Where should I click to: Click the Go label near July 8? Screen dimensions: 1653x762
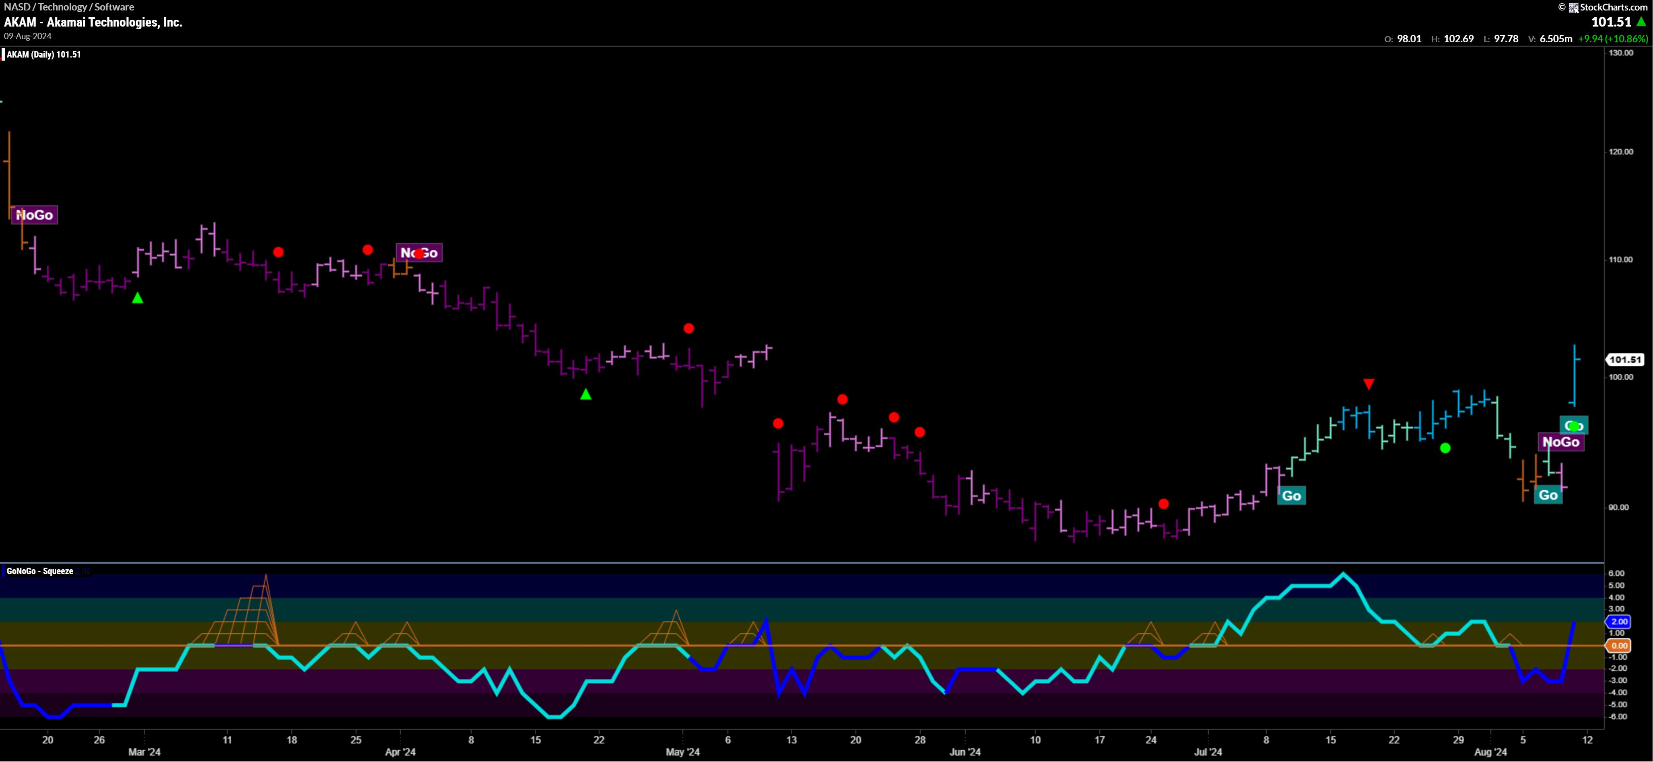tap(1291, 496)
